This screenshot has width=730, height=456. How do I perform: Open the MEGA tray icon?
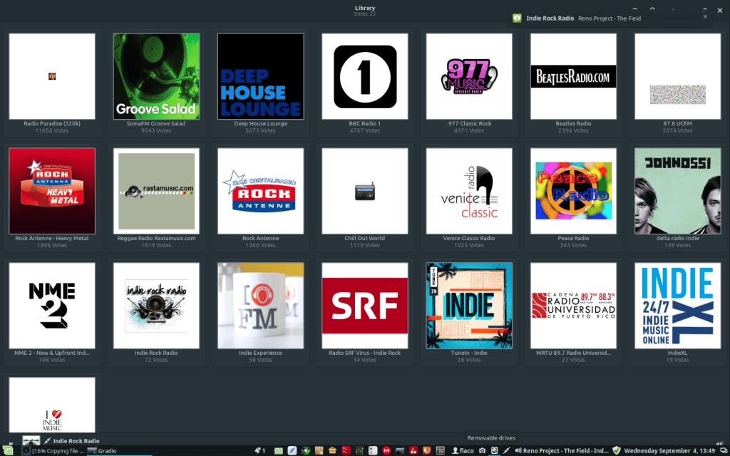pyautogui.click(x=386, y=450)
